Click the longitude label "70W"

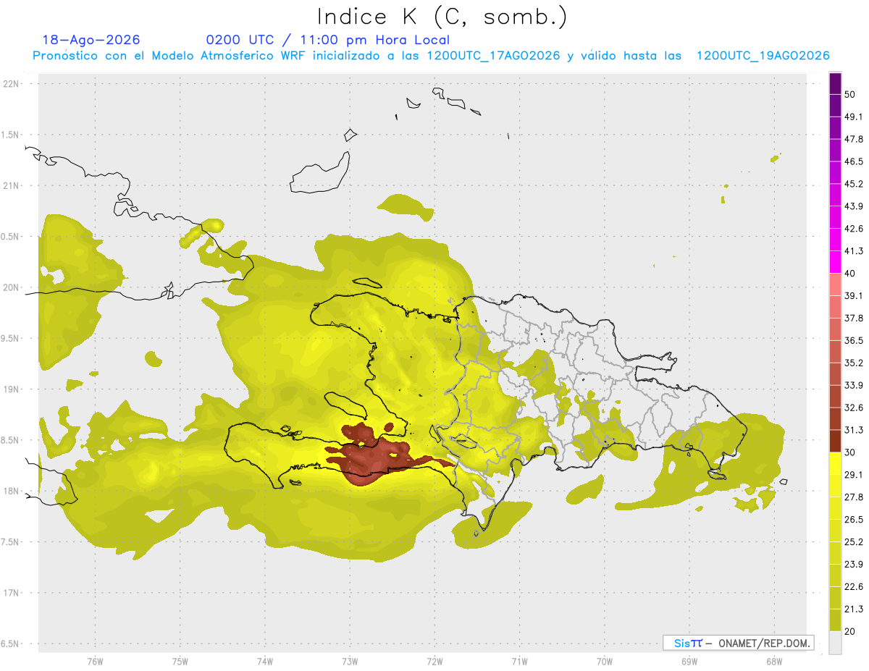point(605,662)
